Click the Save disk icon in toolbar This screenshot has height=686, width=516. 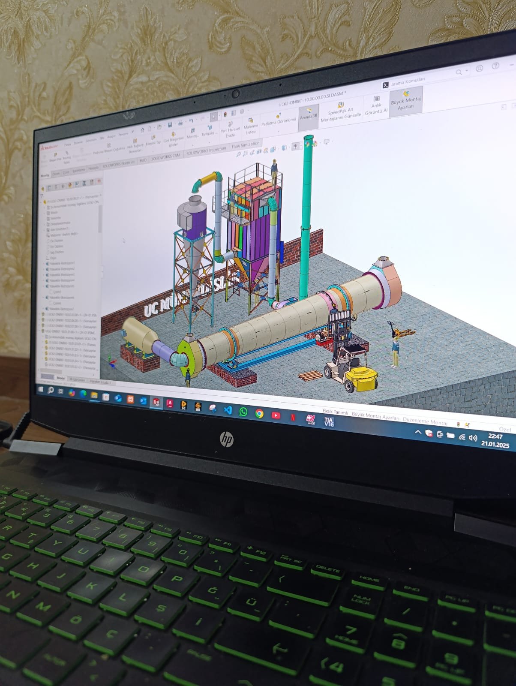(170, 125)
